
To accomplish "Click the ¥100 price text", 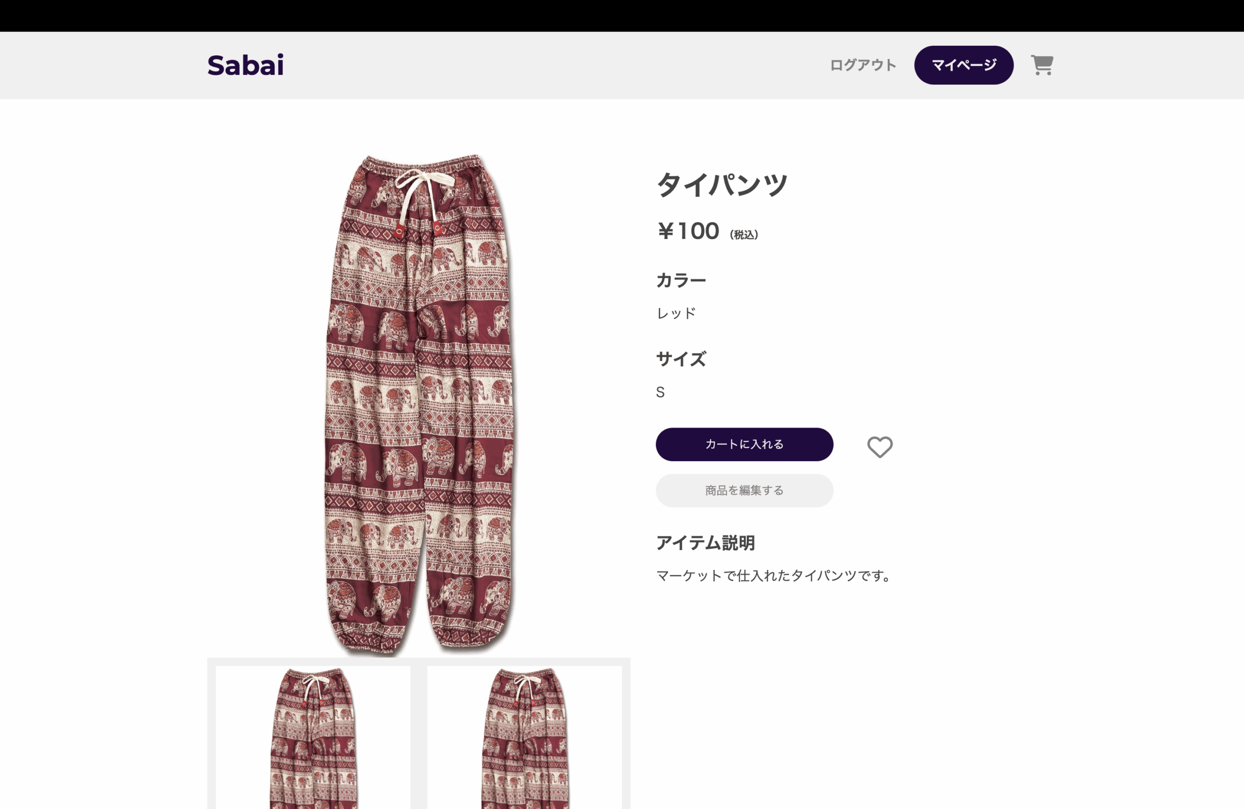I will 689,231.
